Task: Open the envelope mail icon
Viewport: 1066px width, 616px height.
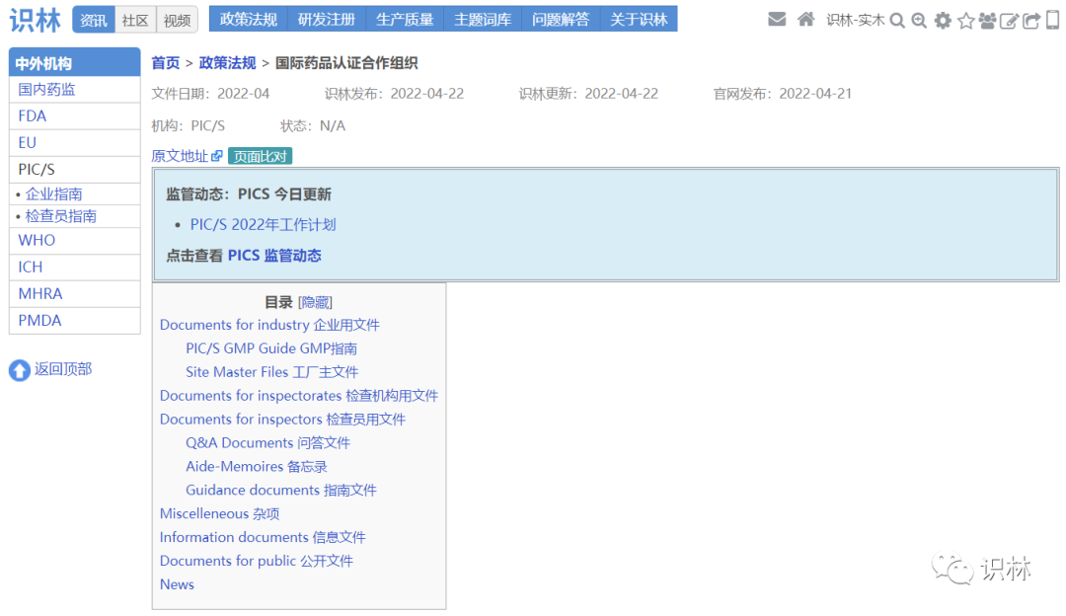Action: coord(777,20)
